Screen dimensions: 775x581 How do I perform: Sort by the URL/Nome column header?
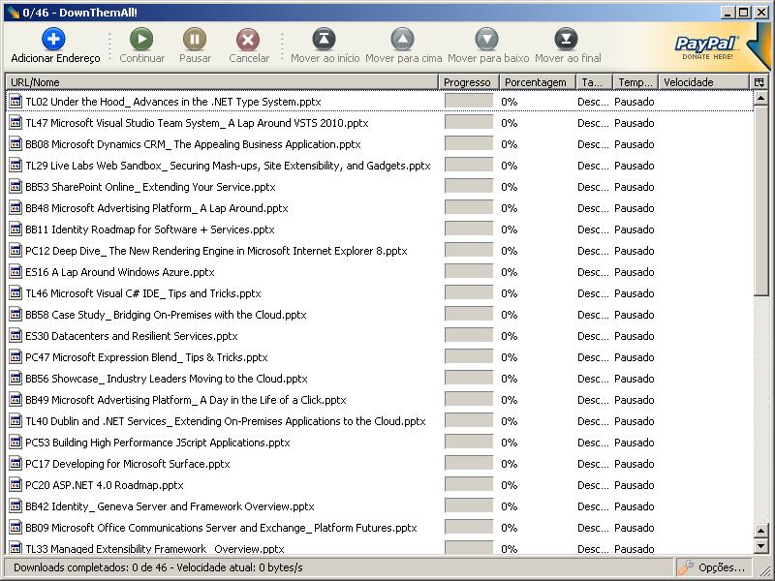[222, 82]
